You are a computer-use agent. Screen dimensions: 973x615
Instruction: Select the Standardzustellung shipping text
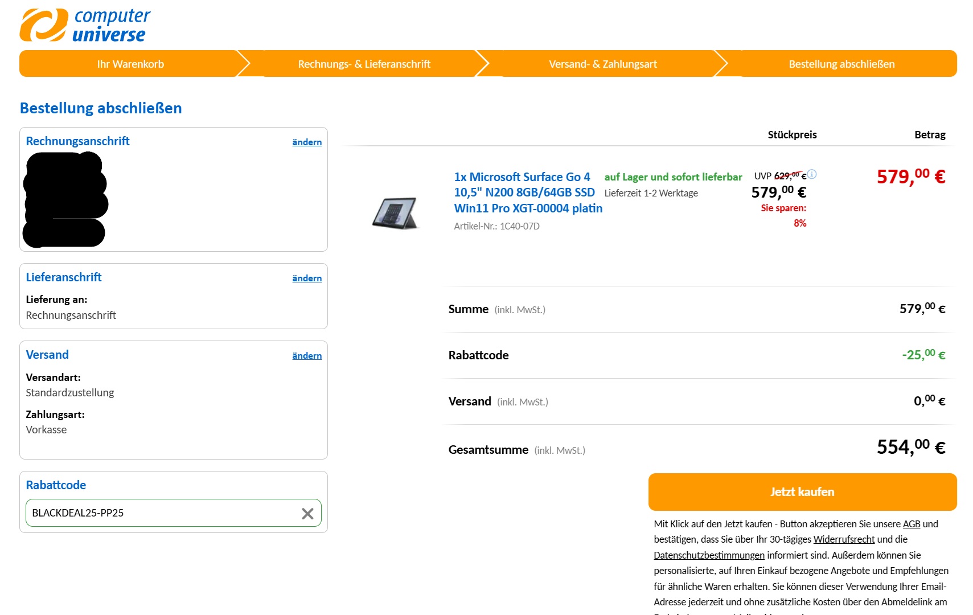69,392
